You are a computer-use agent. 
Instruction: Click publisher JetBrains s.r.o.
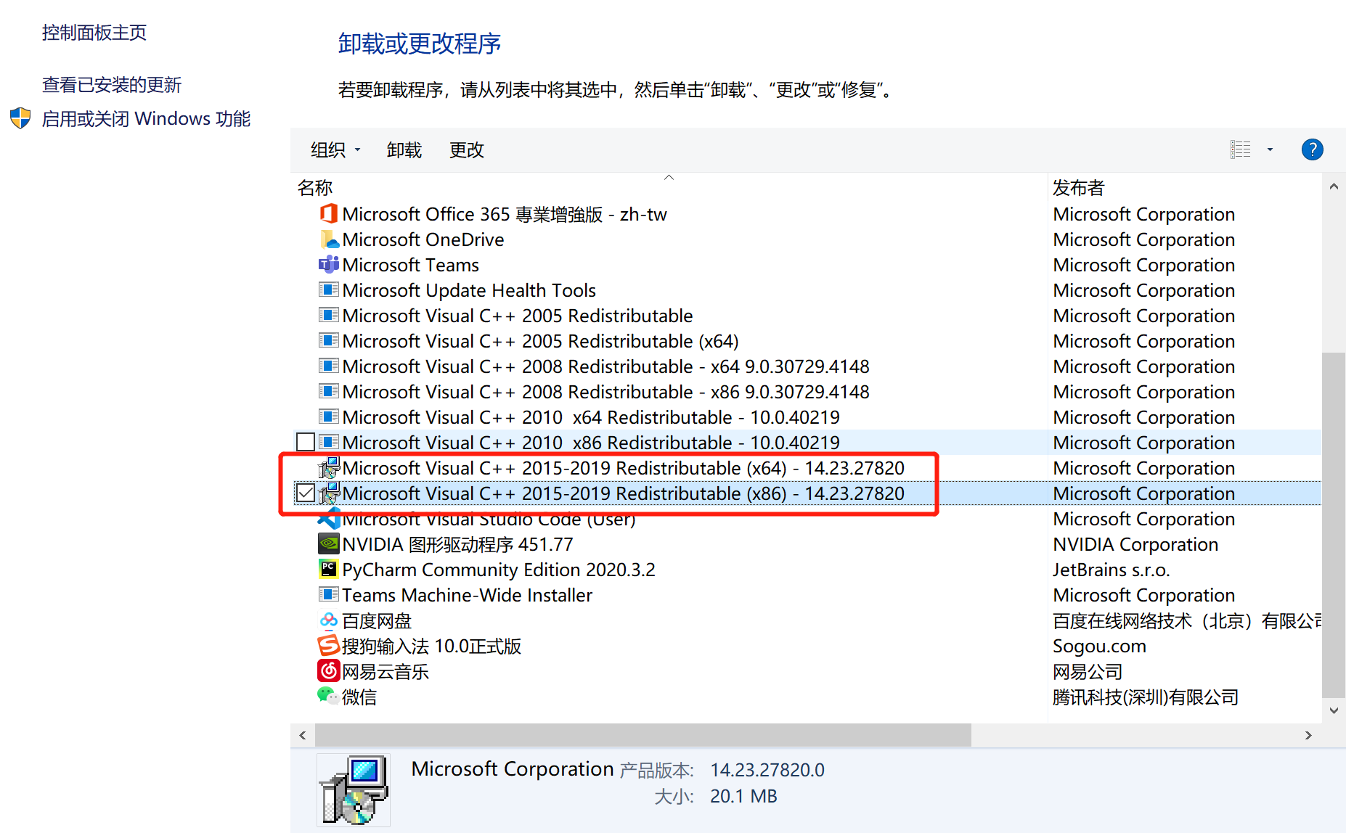[1112, 570]
